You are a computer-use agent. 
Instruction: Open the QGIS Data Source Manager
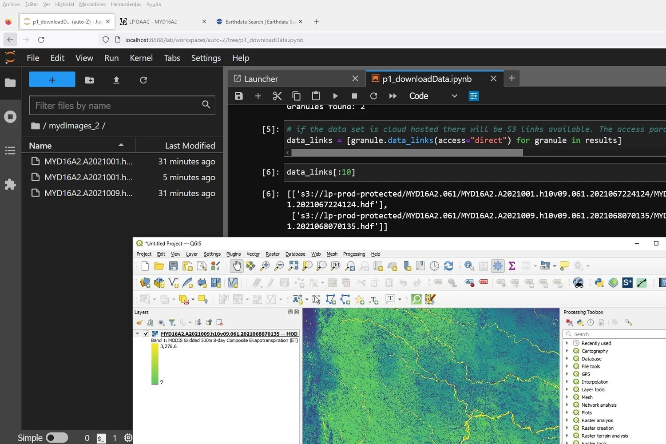(145, 282)
